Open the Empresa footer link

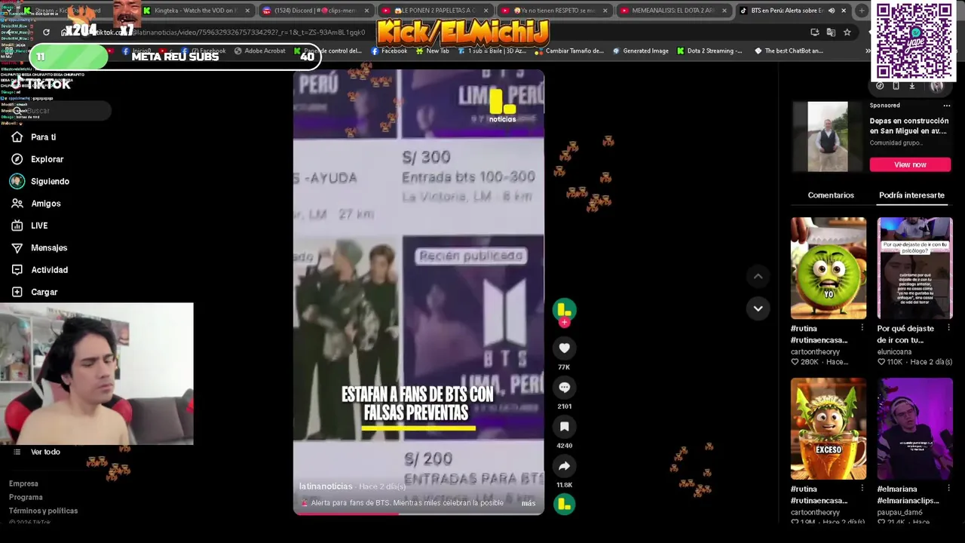(23, 483)
